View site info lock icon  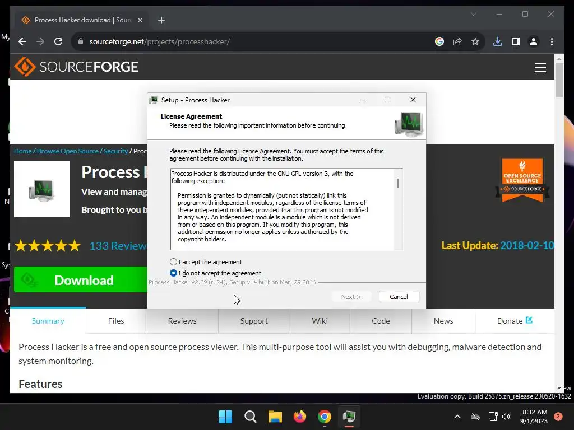coord(81,41)
